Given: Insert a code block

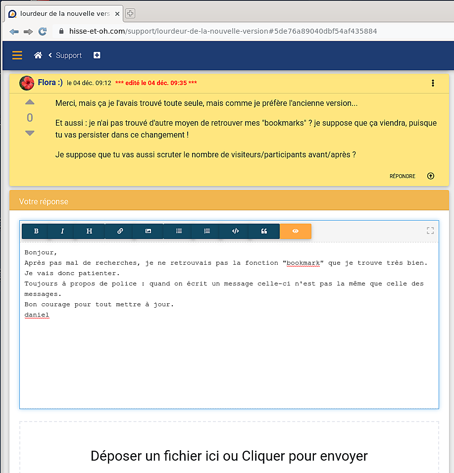Looking at the screenshot, I should 236,231.
